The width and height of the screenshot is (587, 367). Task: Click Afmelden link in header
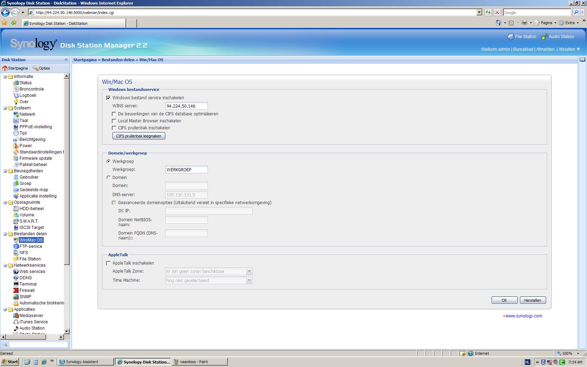coord(545,49)
